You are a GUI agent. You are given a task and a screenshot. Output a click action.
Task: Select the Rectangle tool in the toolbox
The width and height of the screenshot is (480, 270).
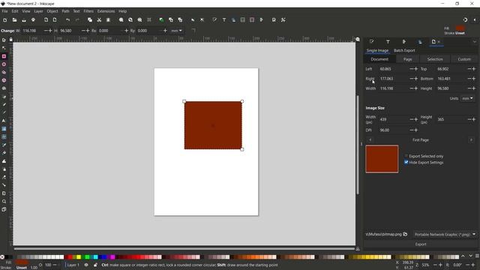4,56
